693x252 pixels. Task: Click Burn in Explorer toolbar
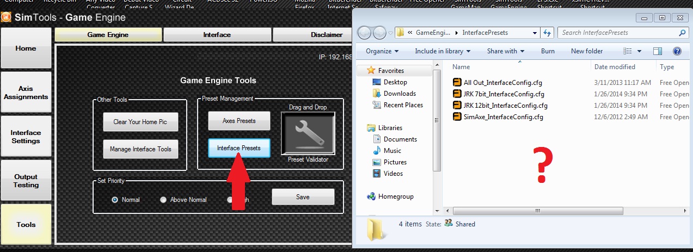[x=548, y=51]
